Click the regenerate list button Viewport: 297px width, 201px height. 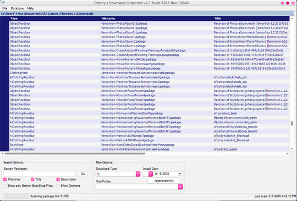click(164, 181)
